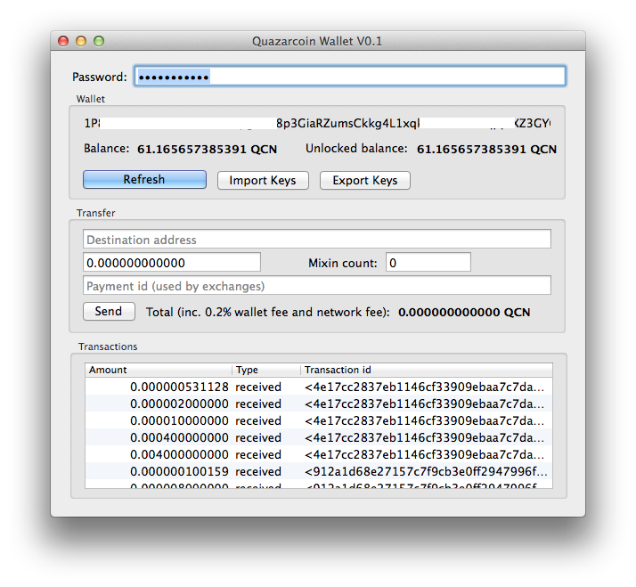
Task: Click the Quazarcoin Wallet V0.1 title
Action: [x=317, y=41]
